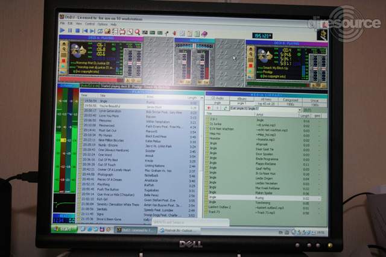This screenshot has height=257, width=386.
Task: Switch to the All Items library tab
Action: (x=266, y=99)
